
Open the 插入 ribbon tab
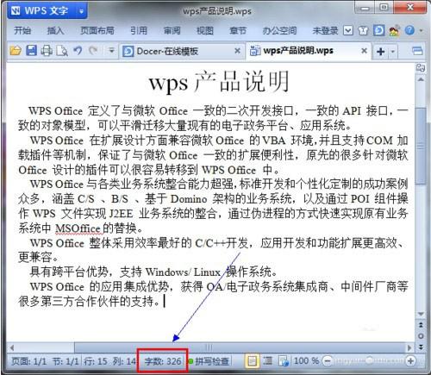point(55,30)
